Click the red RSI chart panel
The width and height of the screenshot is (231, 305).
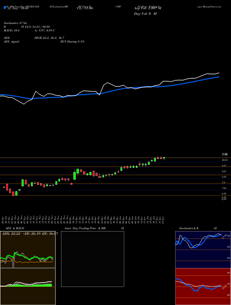pos(203,287)
